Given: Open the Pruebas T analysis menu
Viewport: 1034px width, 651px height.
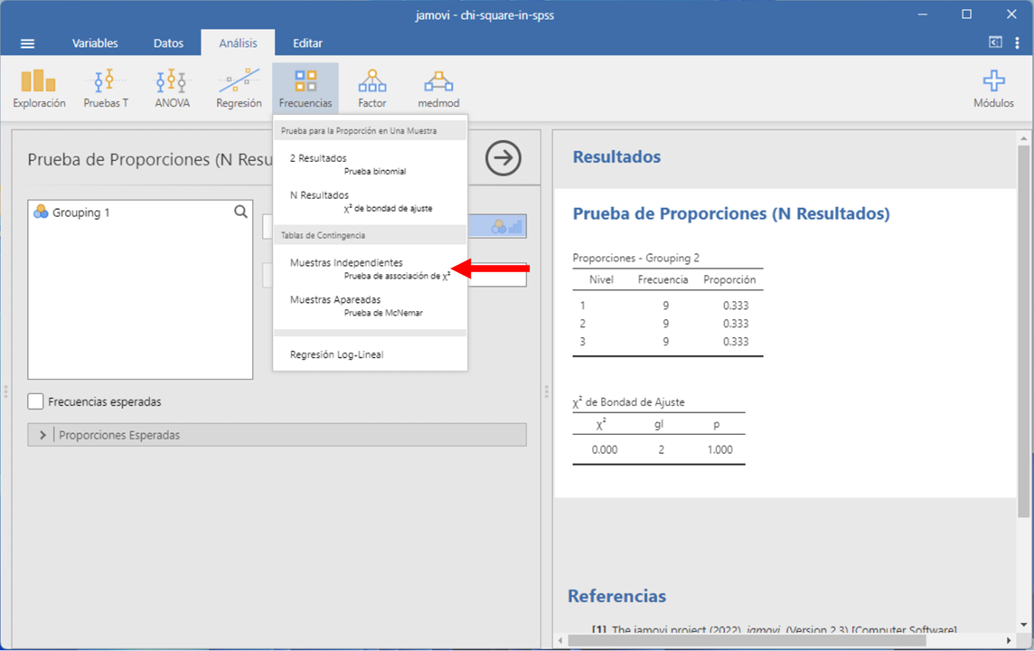Looking at the screenshot, I should point(106,89).
